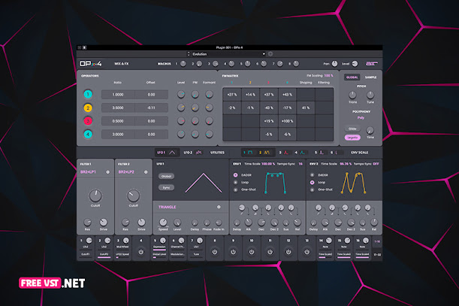Viewport: 459px width, 306px height.
Task: Enable modulation slot 13 power icon
Action: click(x=307, y=252)
